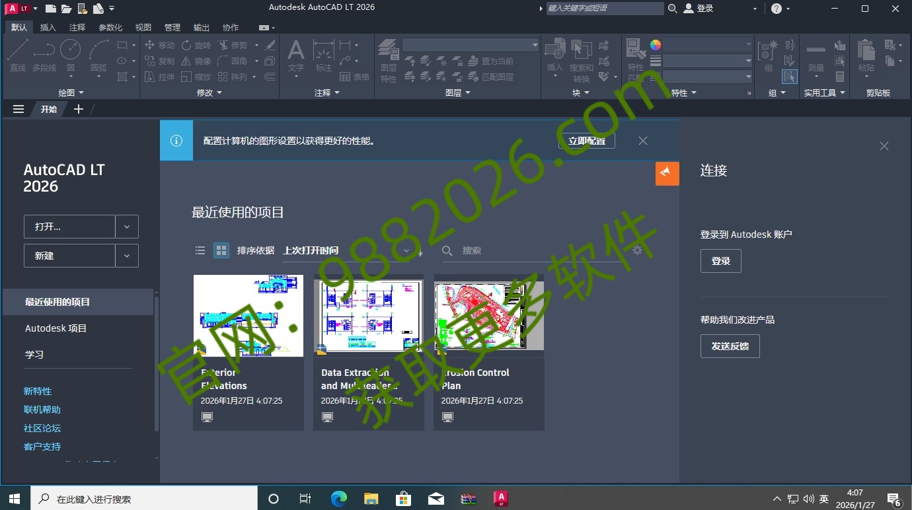Viewport: 912px width, 510px height.
Task: Click the 登录 button in Connect panel
Action: 721,261
